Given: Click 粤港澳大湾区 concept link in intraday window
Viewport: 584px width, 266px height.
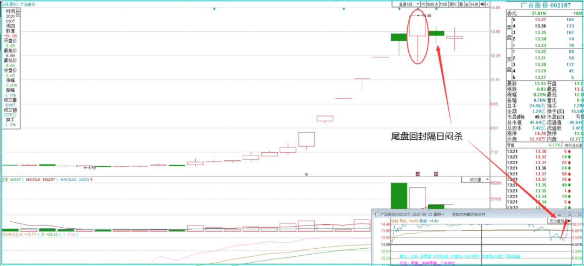Looking at the screenshot, I should pyautogui.click(x=493, y=256).
